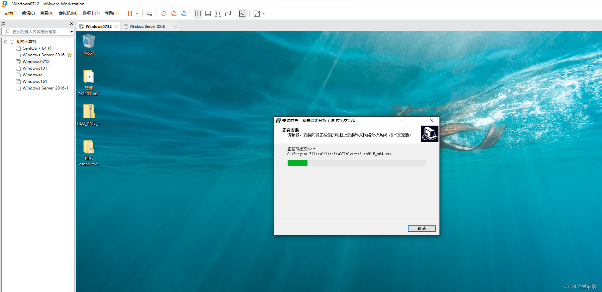Open the 文件(F) menu
The width and height of the screenshot is (602, 292).
click(x=10, y=13)
